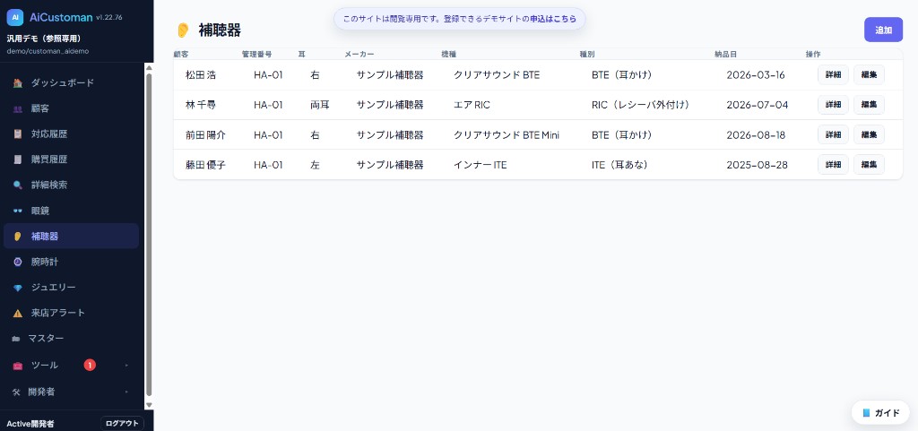The width and height of the screenshot is (918, 431).
Task: Click the 納品日 column header
Action: 725,54
